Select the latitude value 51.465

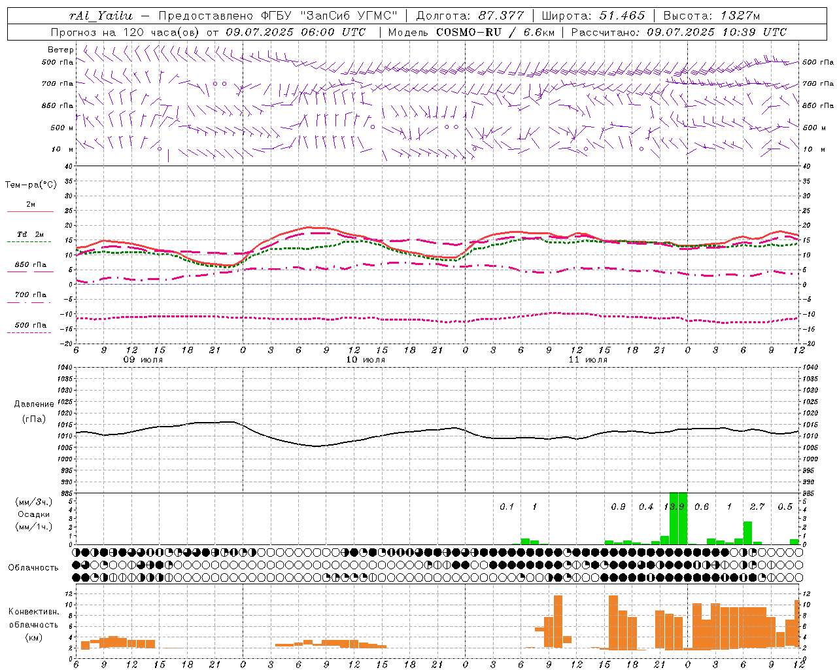[622, 16]
